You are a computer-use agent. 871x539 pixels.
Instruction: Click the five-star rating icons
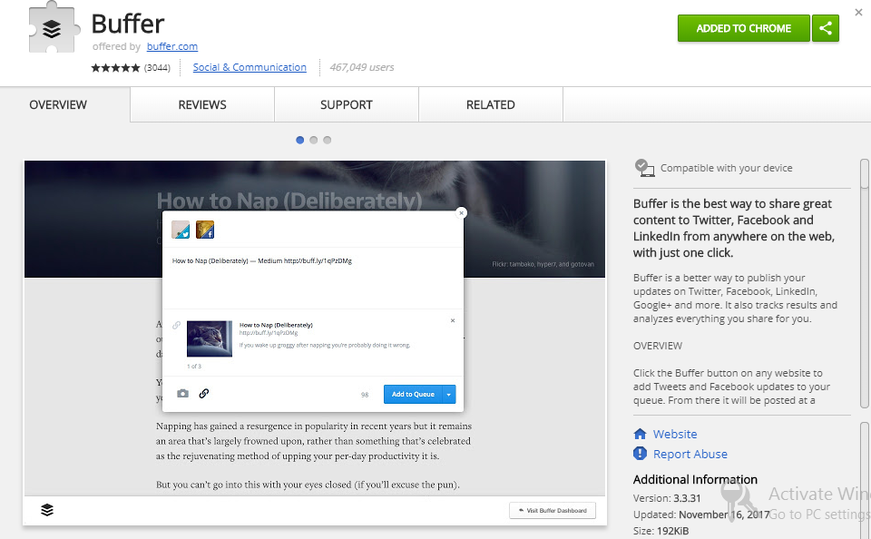tap(115, 68)
